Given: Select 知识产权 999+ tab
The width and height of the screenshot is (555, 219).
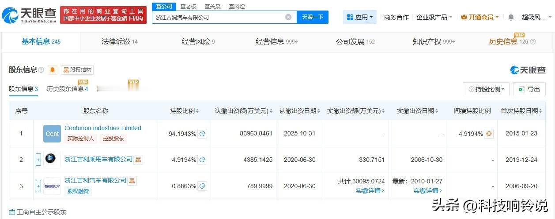Looking at the screenshot, I should pos(434,41).
